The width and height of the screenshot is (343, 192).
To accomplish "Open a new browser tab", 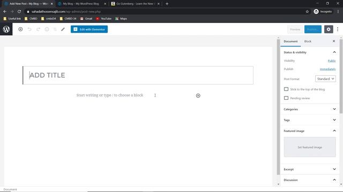I will tap(167, 4).
